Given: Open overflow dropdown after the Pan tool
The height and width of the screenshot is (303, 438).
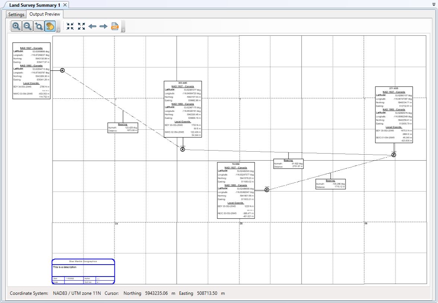Looking at the screenshot, I should [58, 30].
